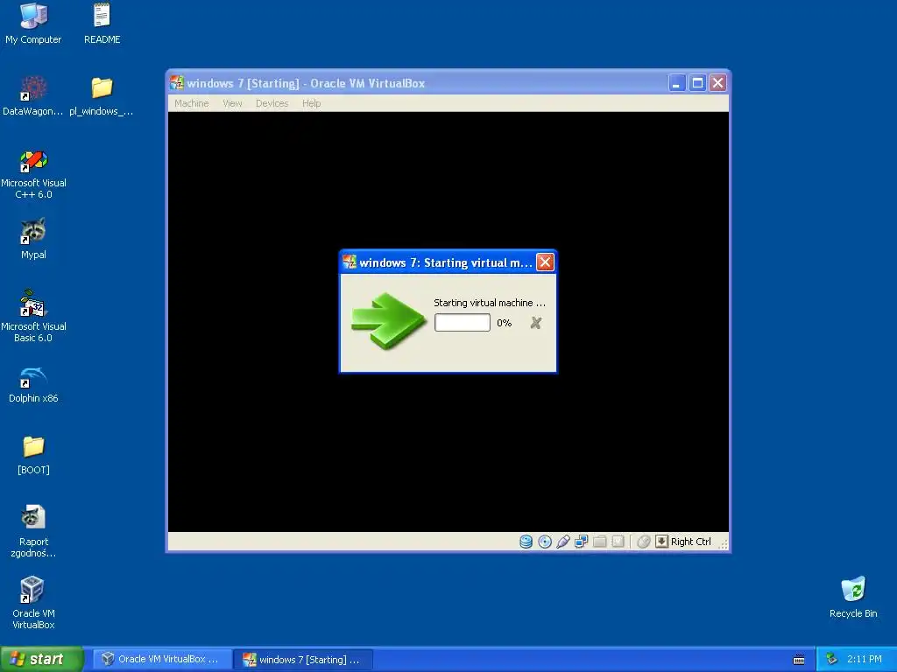Open the Devices menu
897x672 pixels.
pyautogui.click(x=272, y=103)
